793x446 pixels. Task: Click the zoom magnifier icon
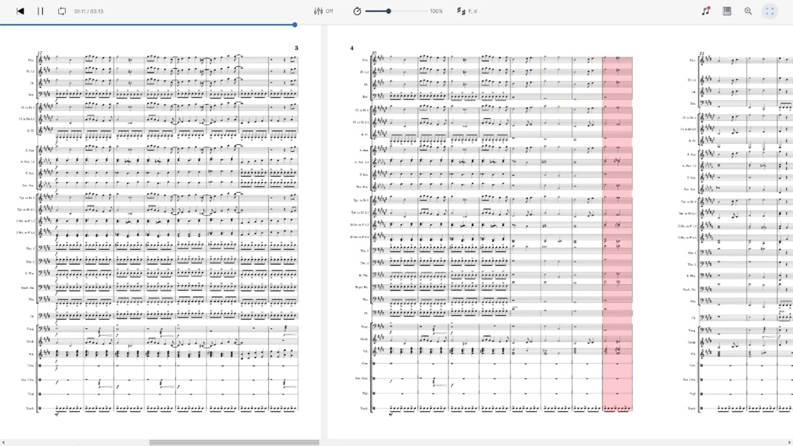(748, 11)
